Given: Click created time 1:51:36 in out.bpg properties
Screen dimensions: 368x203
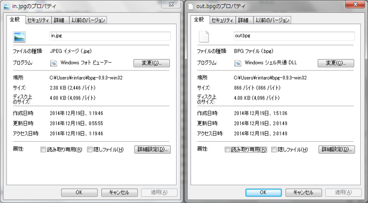Looking at the screenshot, I should point(280,113).
